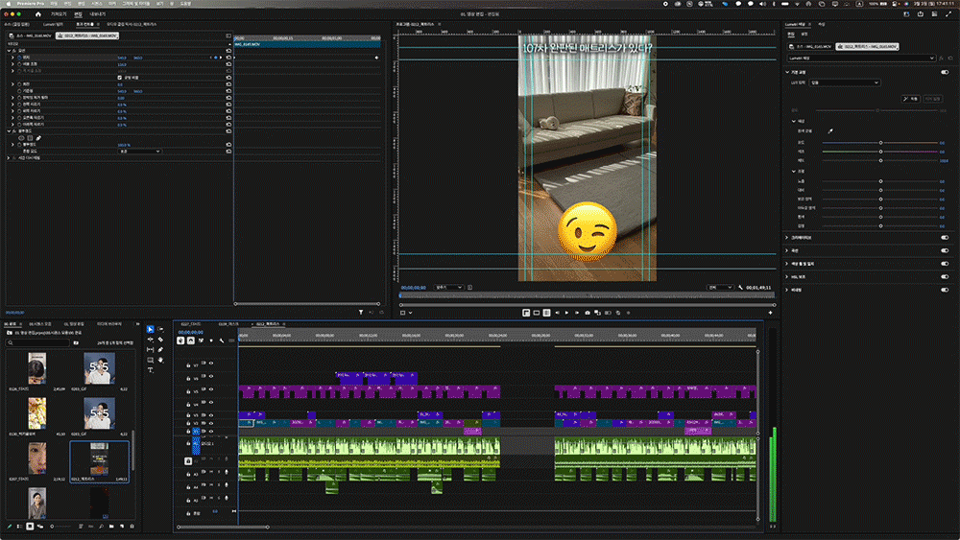
Task: Open the blend mode dropdown
Action: coord(139,151)
